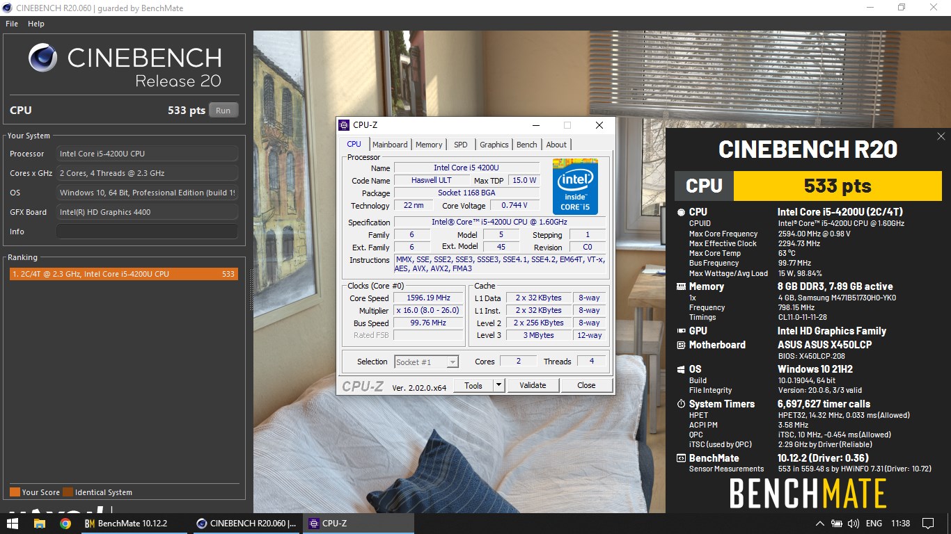The height and width of the screenshot is (534, 951).
Task: Open the Graphics tab in CPU-Z
Action: tap(494, 145)
